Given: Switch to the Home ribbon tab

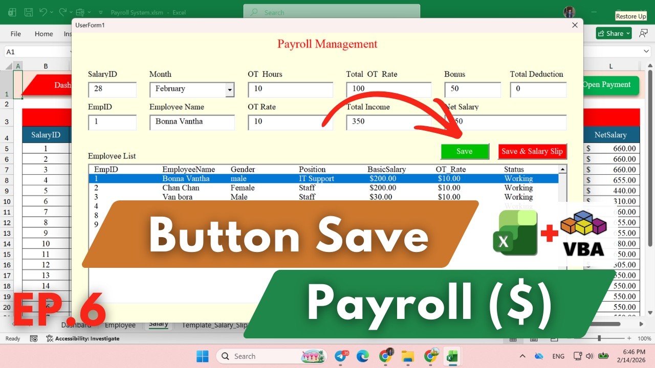Looking at the screenshot, I should tap(43, 34).
